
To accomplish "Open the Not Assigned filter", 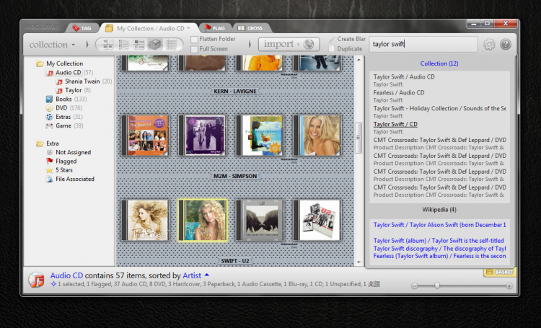I will [x=73, y=152].
